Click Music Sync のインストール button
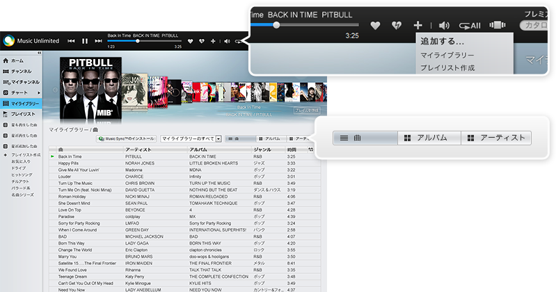The width and height of the screenshot is (556, 292). [x=127, y=139]
